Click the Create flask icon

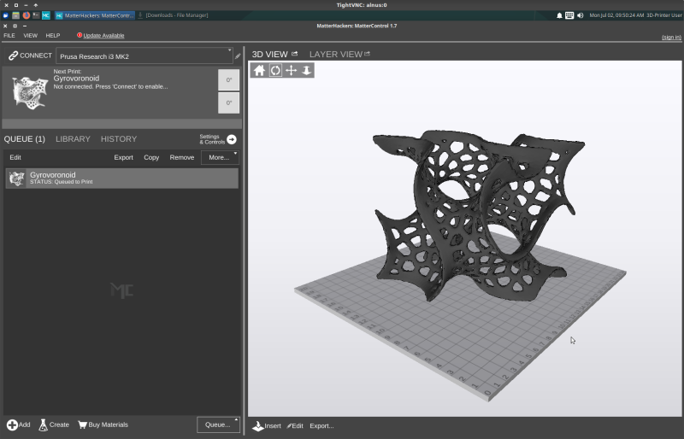[43, 424]
